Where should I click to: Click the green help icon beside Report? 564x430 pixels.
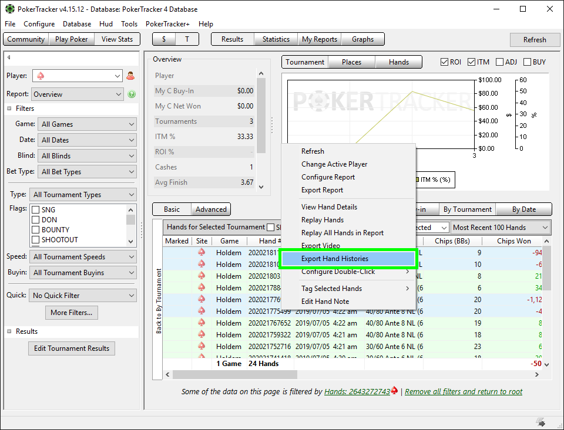(132, 94)
